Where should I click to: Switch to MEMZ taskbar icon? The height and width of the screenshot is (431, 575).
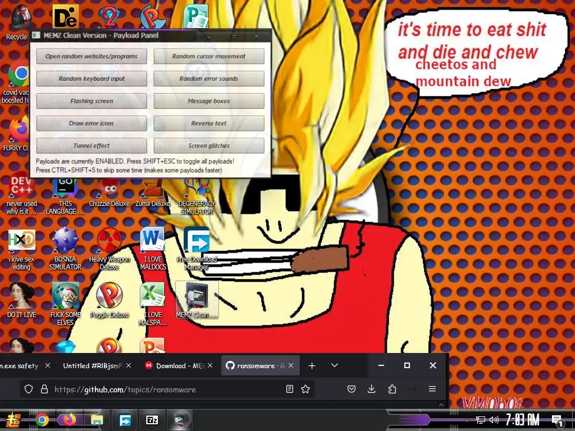(180, 420)
